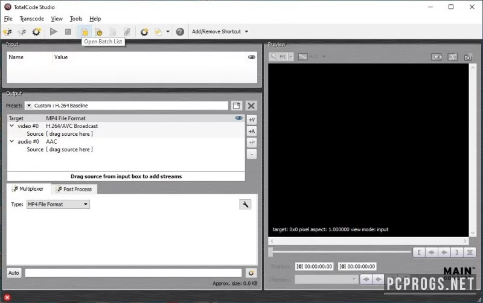Screen dimensions: 483x303
Task: Remove stream with the minus button
Action: point(252,154)
